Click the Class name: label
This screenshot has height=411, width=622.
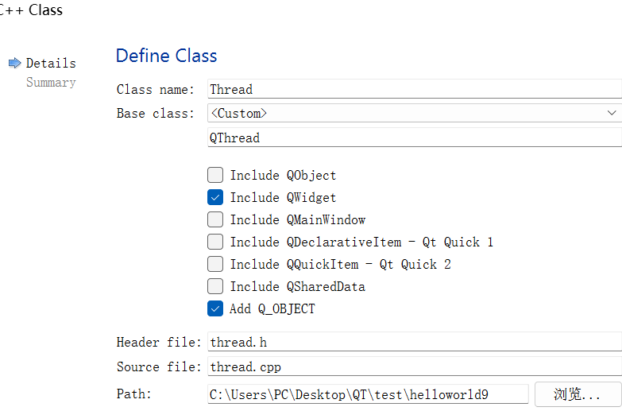point(155,89)
